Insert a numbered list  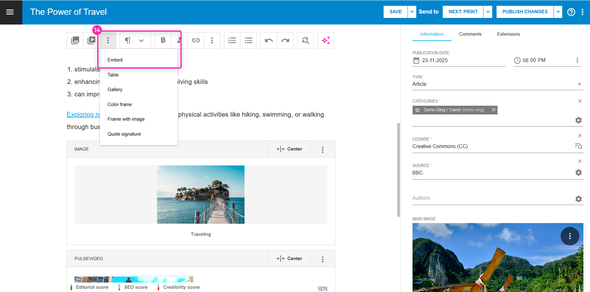[232, 40]
